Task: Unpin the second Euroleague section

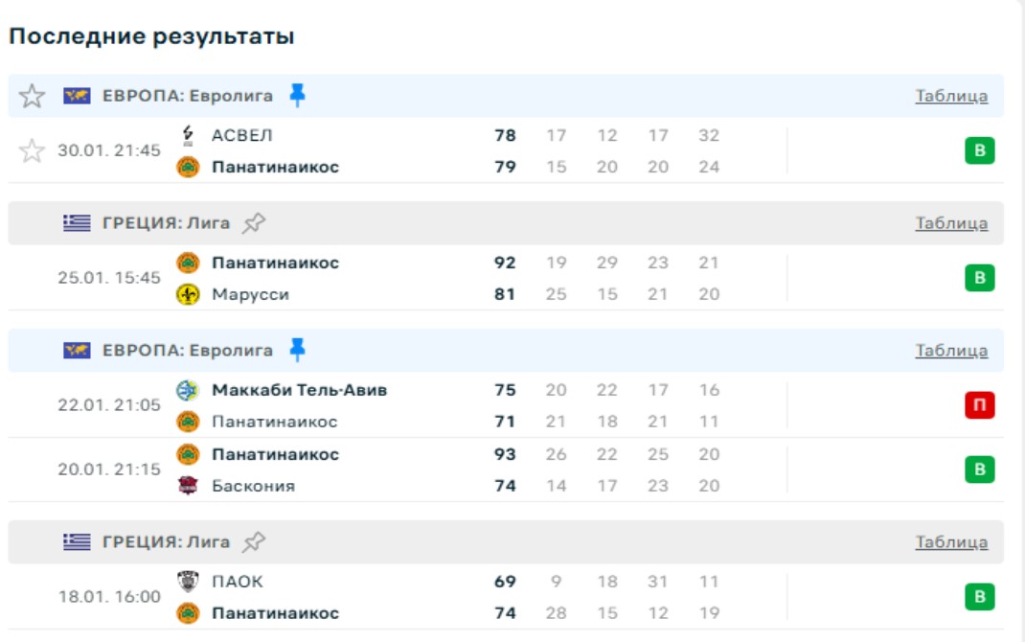Action: 297,350
